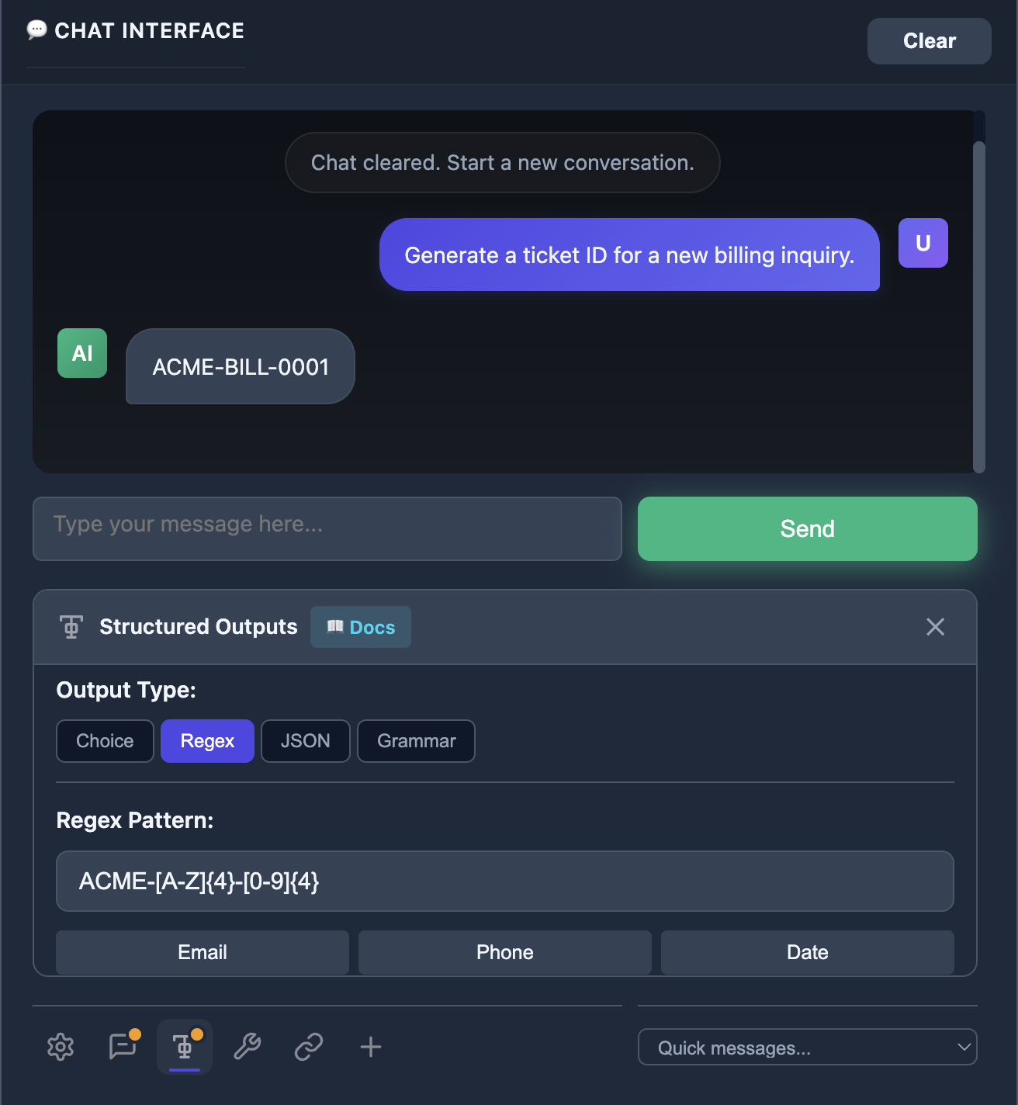Open the Docs link
Viewport: 1018px width, 1105px height.
[361, 627]
